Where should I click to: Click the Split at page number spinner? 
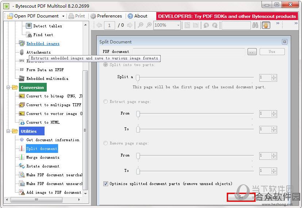click(x=268, y=78)
